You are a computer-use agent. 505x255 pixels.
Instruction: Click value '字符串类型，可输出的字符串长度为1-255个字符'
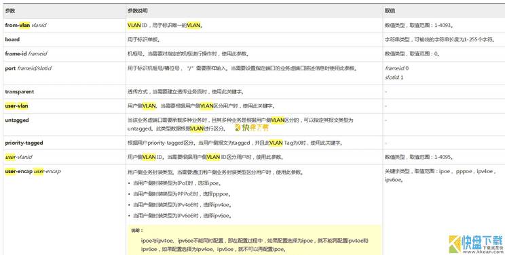point(440,40)
